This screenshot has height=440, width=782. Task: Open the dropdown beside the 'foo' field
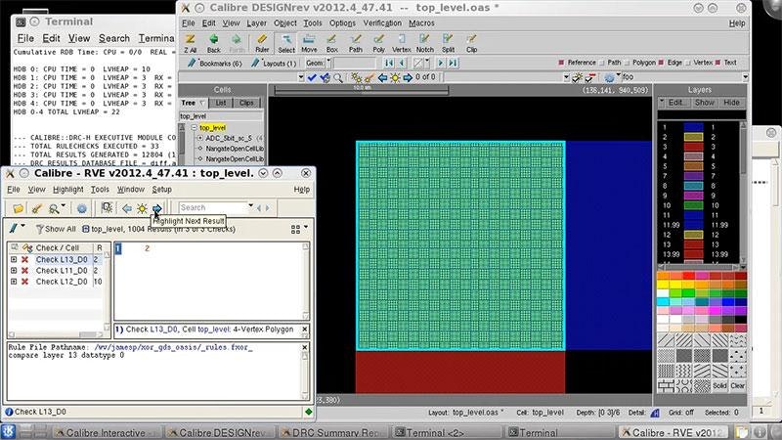click(745, 77)
